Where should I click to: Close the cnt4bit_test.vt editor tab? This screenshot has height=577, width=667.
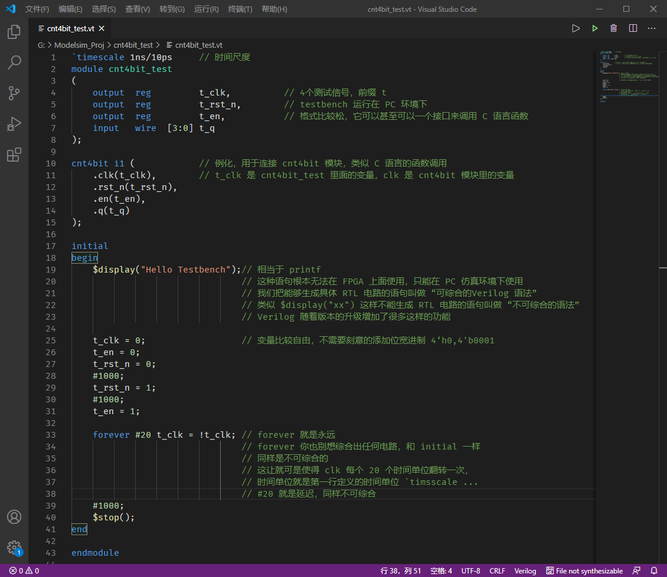point(102,28)
